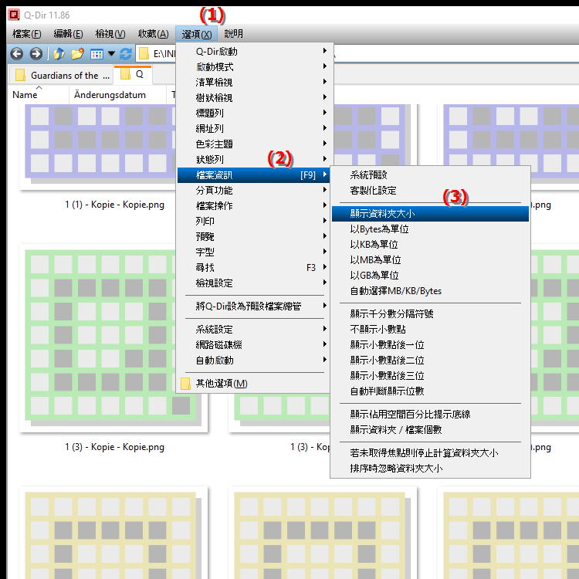Click the Q-Dir app icon in title bar
Screen dimensions: 579x579
click(x=14, y=15)
